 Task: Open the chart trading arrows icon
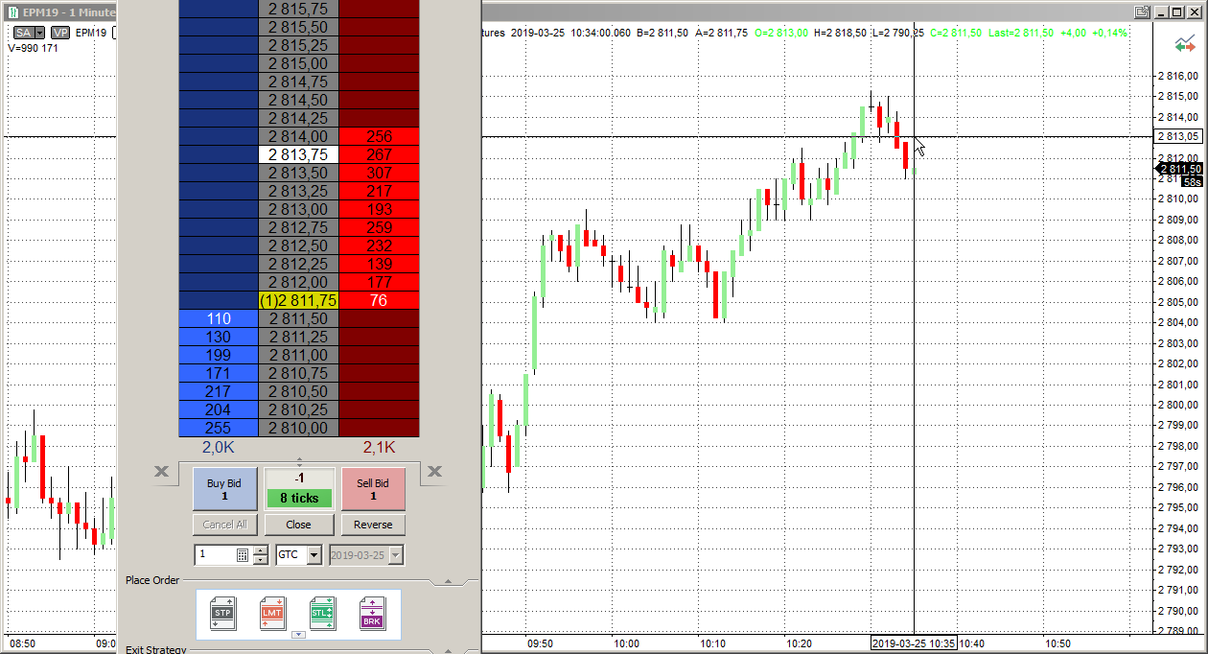[x=1185, y=45]
